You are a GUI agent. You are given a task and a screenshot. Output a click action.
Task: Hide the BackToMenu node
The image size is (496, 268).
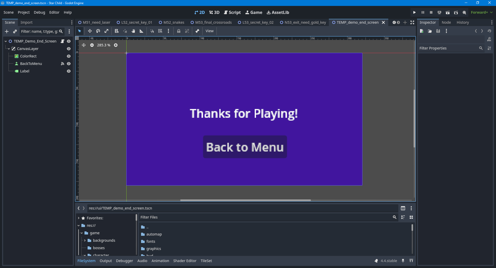click(69, 64)
